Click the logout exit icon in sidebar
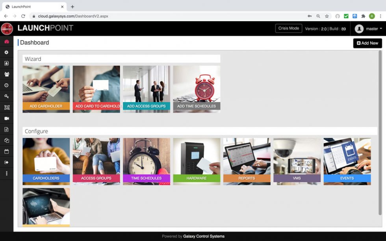 [x=6, y=162]
